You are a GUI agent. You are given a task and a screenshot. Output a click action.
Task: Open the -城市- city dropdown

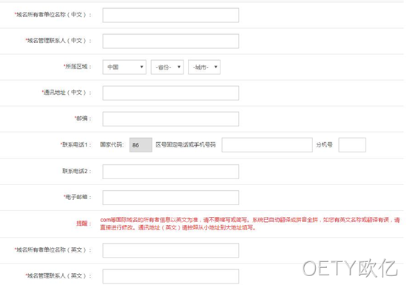(x=204, y=67)
